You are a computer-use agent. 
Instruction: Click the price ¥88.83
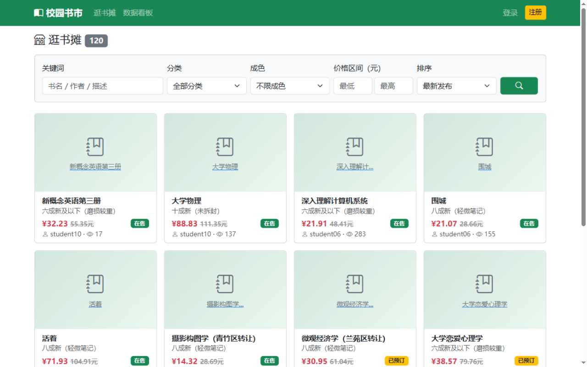(x=184, y=224)
